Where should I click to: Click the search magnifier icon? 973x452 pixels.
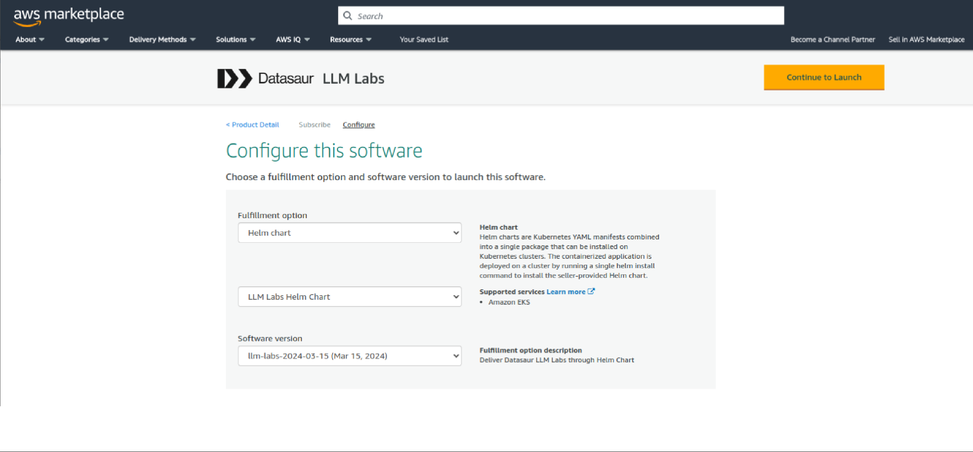tap(347, 16)
